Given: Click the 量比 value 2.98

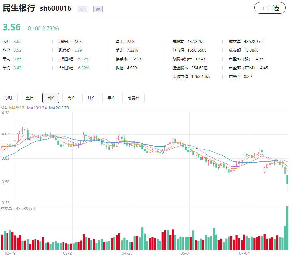Looking at the screenshot, I should click(131, 42).
